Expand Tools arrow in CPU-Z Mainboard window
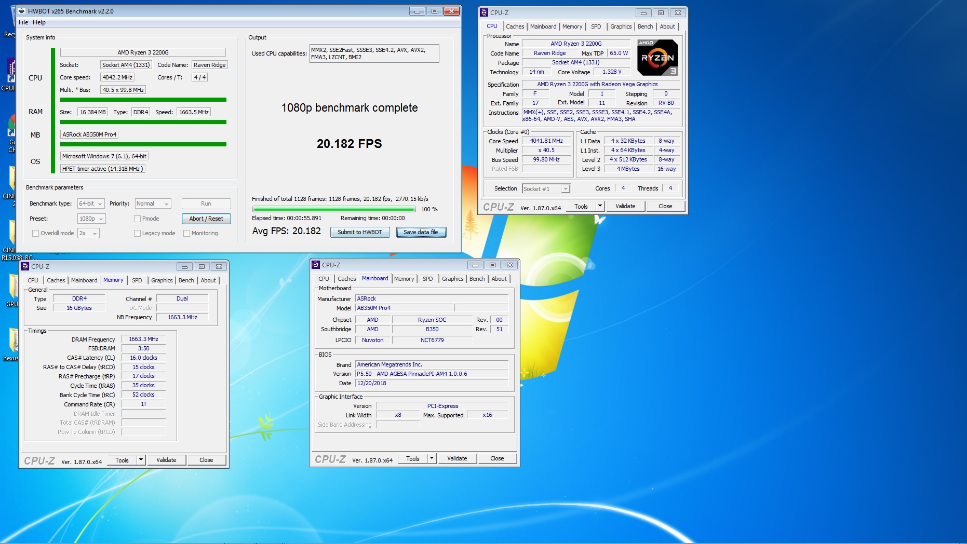 click(x=432, y=458)
